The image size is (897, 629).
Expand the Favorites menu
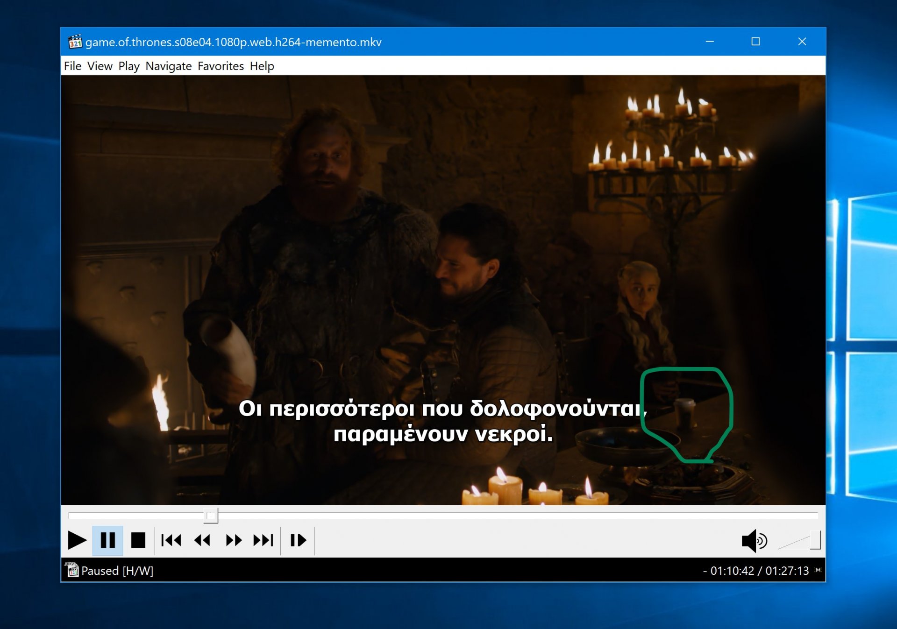click(x=221, y=66)
